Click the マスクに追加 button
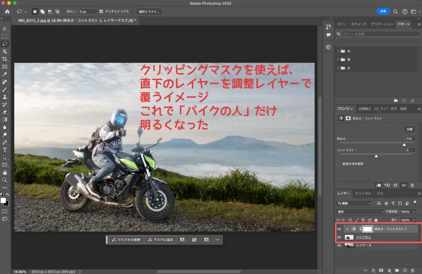The height and width of the screenshot is (274, 422). pos(161,240)
